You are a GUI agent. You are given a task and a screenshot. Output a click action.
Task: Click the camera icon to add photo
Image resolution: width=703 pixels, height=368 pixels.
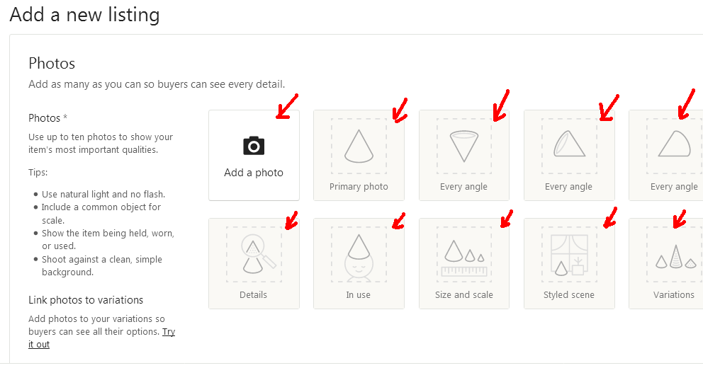tap(254, 146)
